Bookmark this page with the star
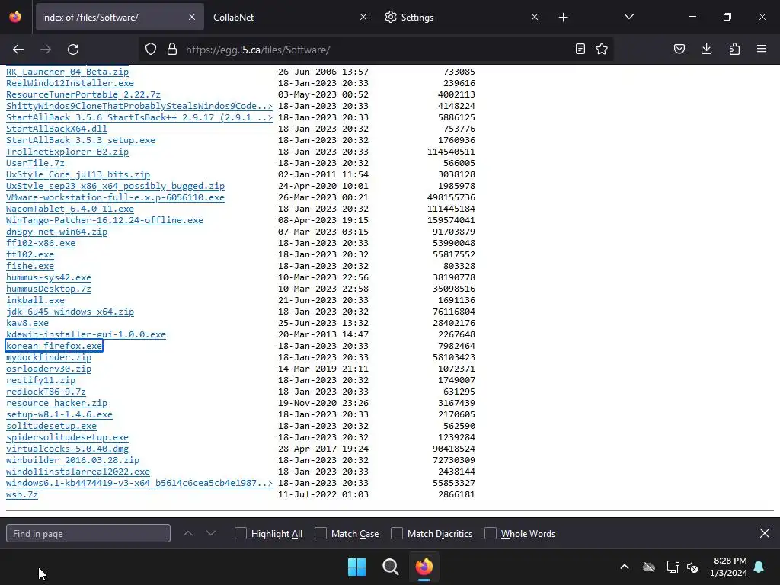The height and width of the screenshot is (585, 780). tap(602, 50)
